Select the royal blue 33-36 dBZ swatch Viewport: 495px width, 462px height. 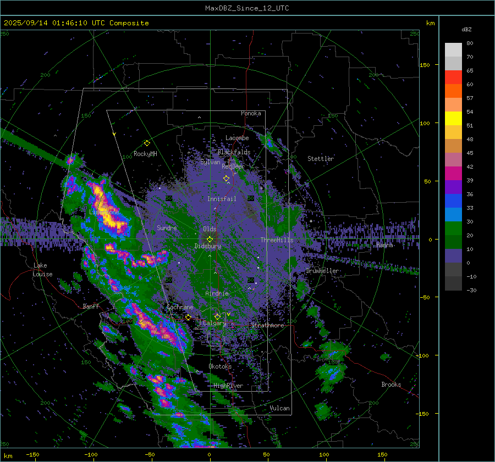pyautogui.click(x=453, y=201)
